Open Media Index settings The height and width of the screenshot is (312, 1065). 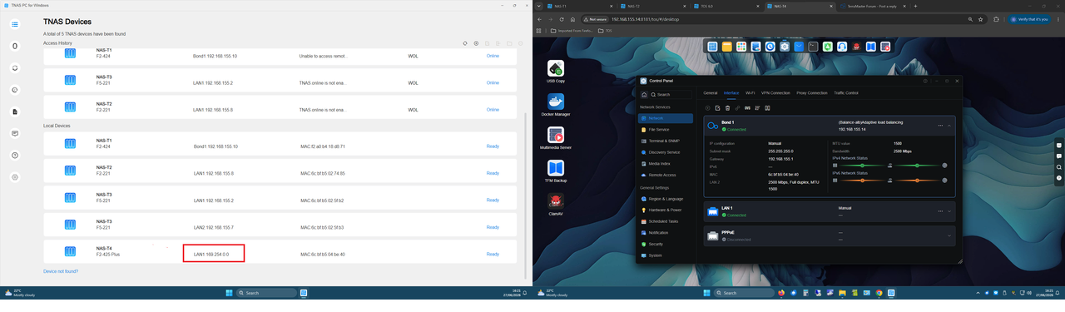pos(666,164)
